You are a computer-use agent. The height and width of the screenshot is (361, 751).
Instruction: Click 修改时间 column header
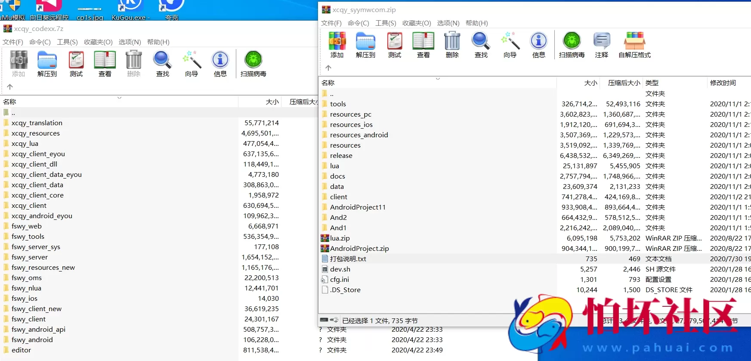tap(723, 83)
